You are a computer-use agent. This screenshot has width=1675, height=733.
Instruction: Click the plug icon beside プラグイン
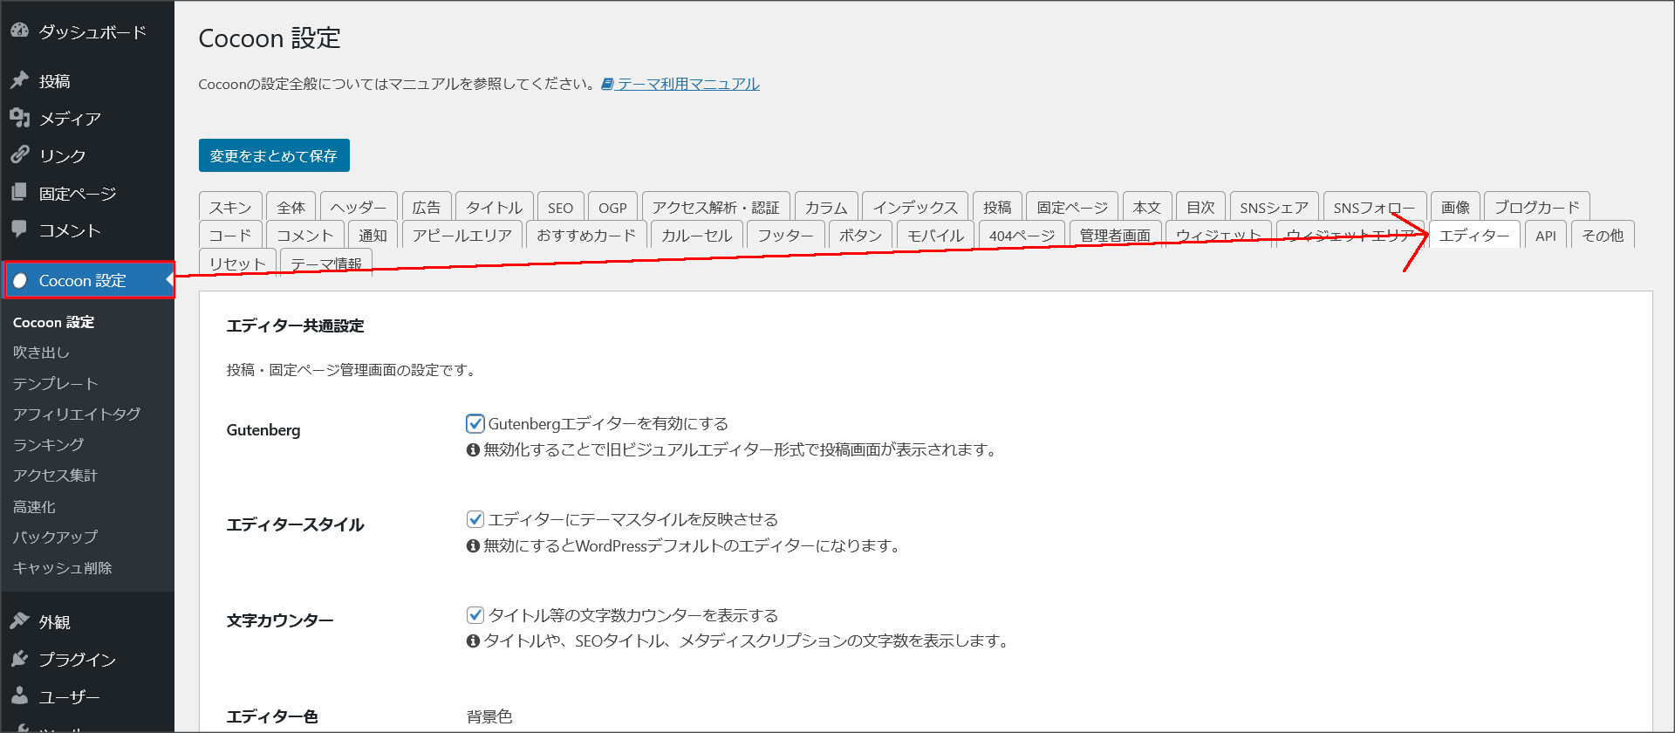click(19, 659)
